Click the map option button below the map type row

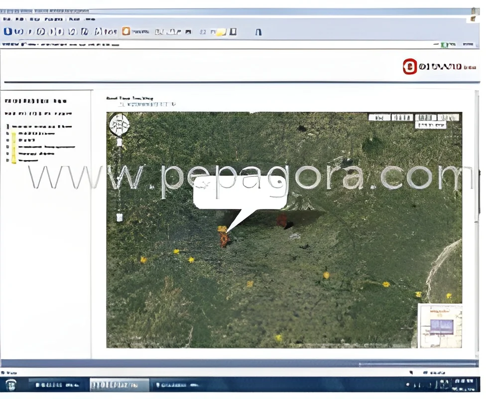430,125
